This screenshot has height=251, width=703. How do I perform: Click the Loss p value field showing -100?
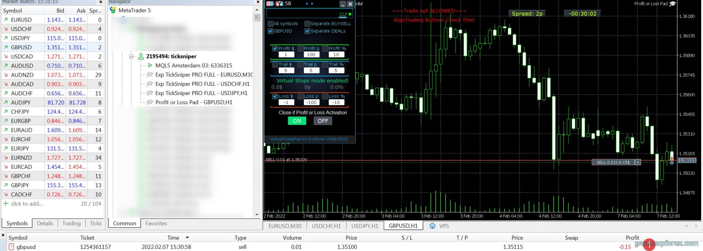coord(311,103)
